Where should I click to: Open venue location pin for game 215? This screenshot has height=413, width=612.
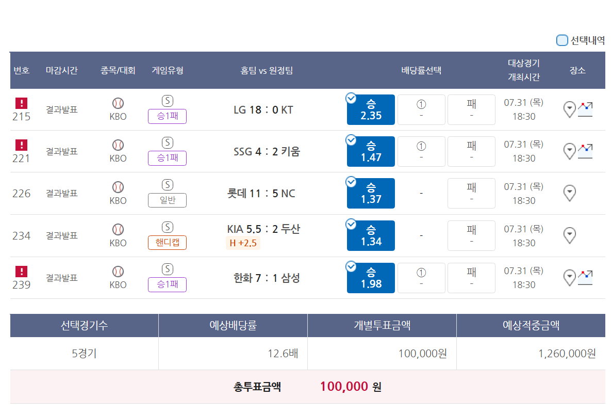(x=569, y=109)
